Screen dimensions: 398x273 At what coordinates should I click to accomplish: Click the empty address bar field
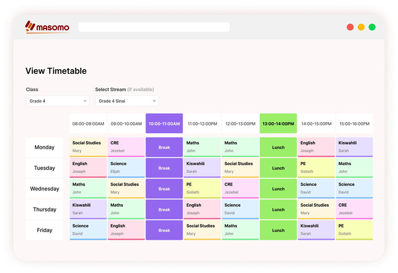pyautogui.click(x=154, y=27)
